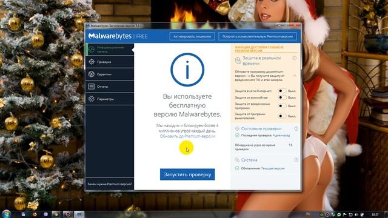Open the Firefox icon on the taskbar
This screenshot has height=218, width=388.
click(34, 214)
